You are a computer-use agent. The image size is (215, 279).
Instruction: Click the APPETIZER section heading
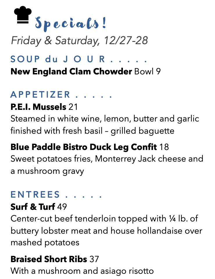(x=61, y=95)
